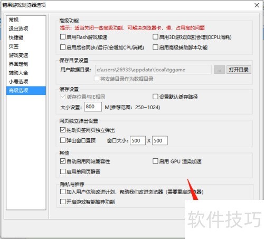Open 辅助大全 settings page
The height and width of the screenshot is (239, 264).
coord(26,73)
